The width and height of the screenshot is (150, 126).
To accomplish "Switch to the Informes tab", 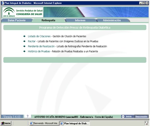I will pos(80,20).
